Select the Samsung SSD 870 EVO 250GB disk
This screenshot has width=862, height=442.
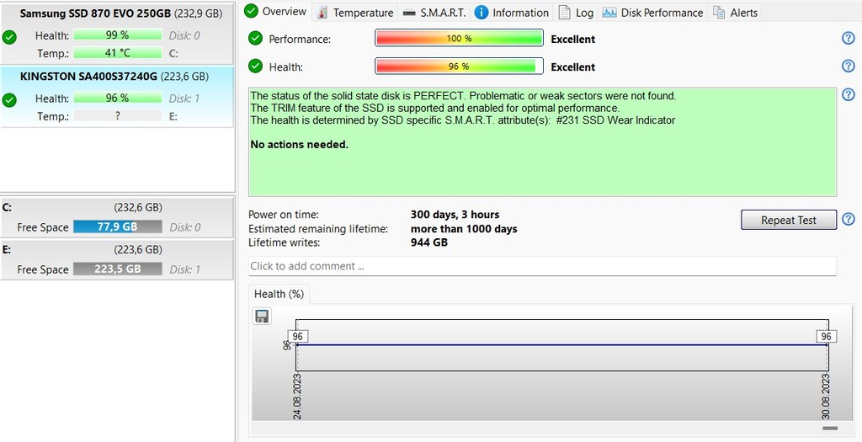pyautogui.click(x=118, y=33)
